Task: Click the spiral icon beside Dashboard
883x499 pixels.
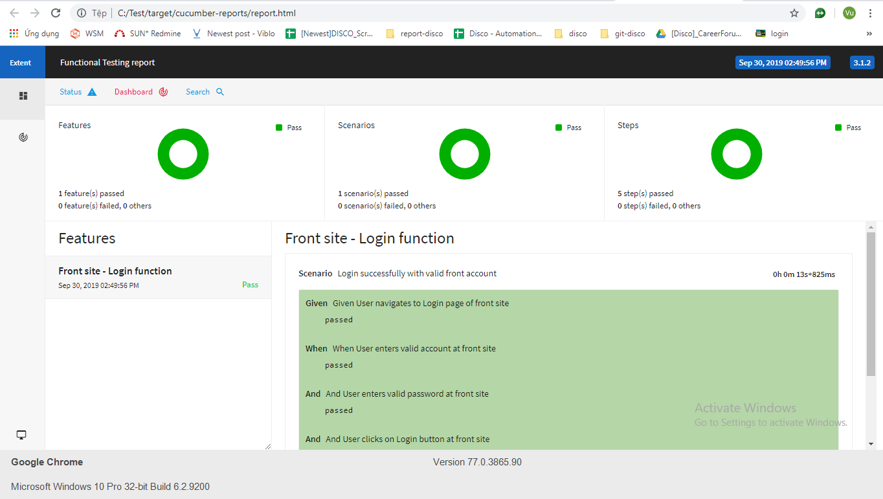Action: 163,92
